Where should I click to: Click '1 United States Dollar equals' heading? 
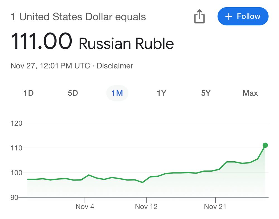pos(78,17)
